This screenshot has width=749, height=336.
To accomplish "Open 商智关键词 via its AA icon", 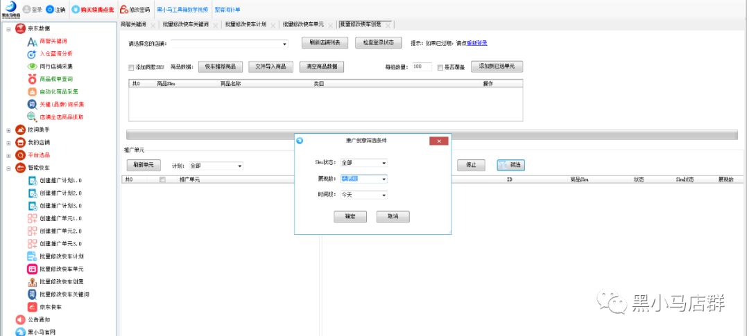I will [x=32, y=42].
